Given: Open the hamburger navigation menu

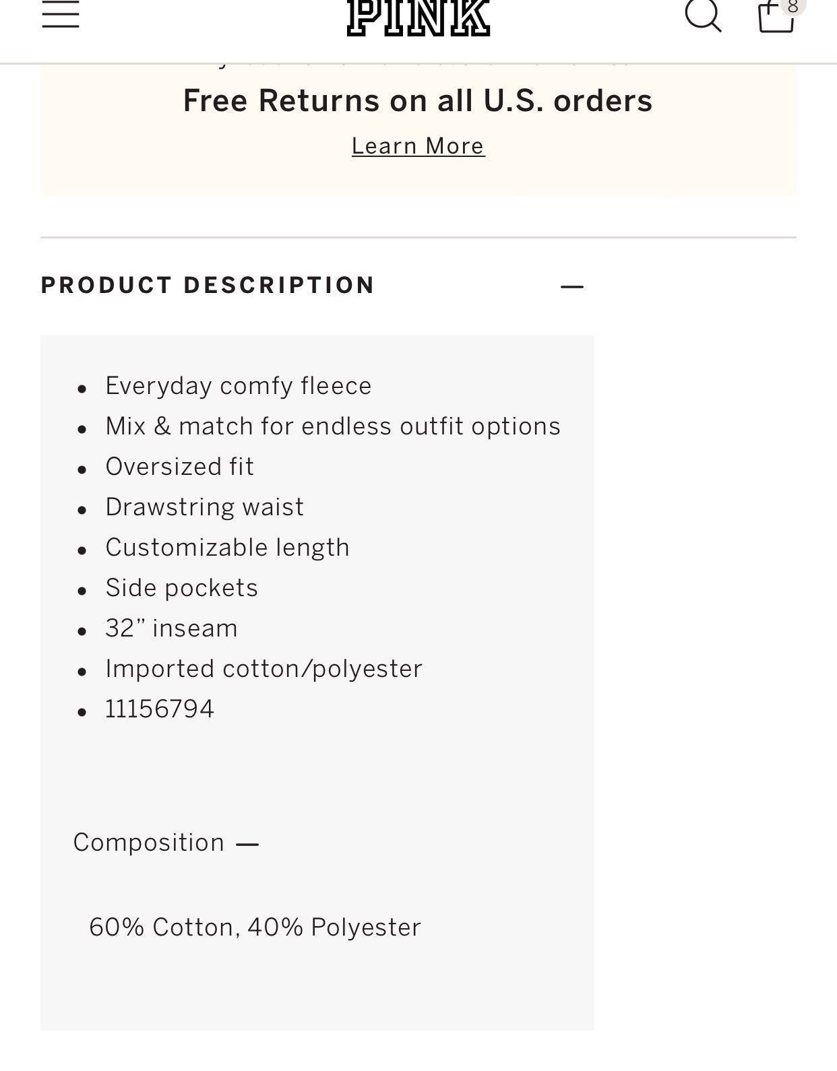Looking at the screenshot, I should click(x=61, y=13).
